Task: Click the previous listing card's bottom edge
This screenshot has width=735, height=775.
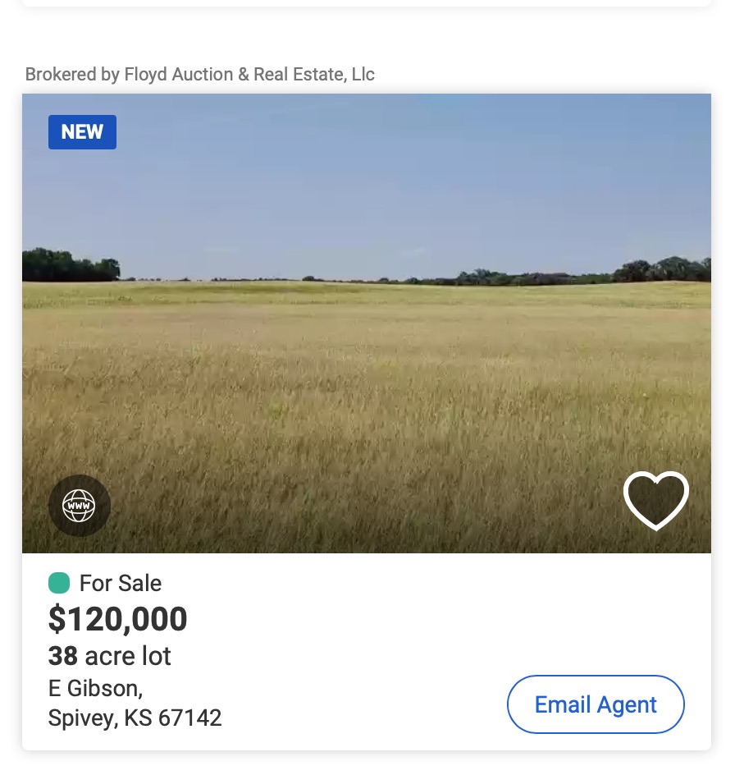Action: click(x=367, y=3)
